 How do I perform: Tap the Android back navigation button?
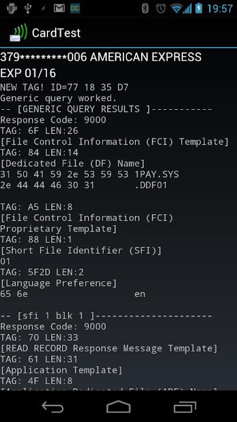[53, 406]
